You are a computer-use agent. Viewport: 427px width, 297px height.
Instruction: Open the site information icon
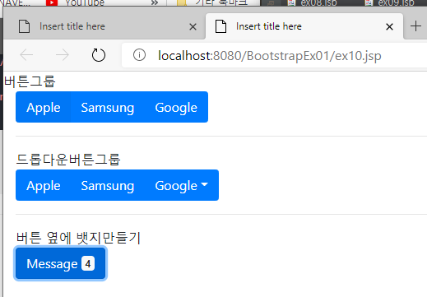139,55
